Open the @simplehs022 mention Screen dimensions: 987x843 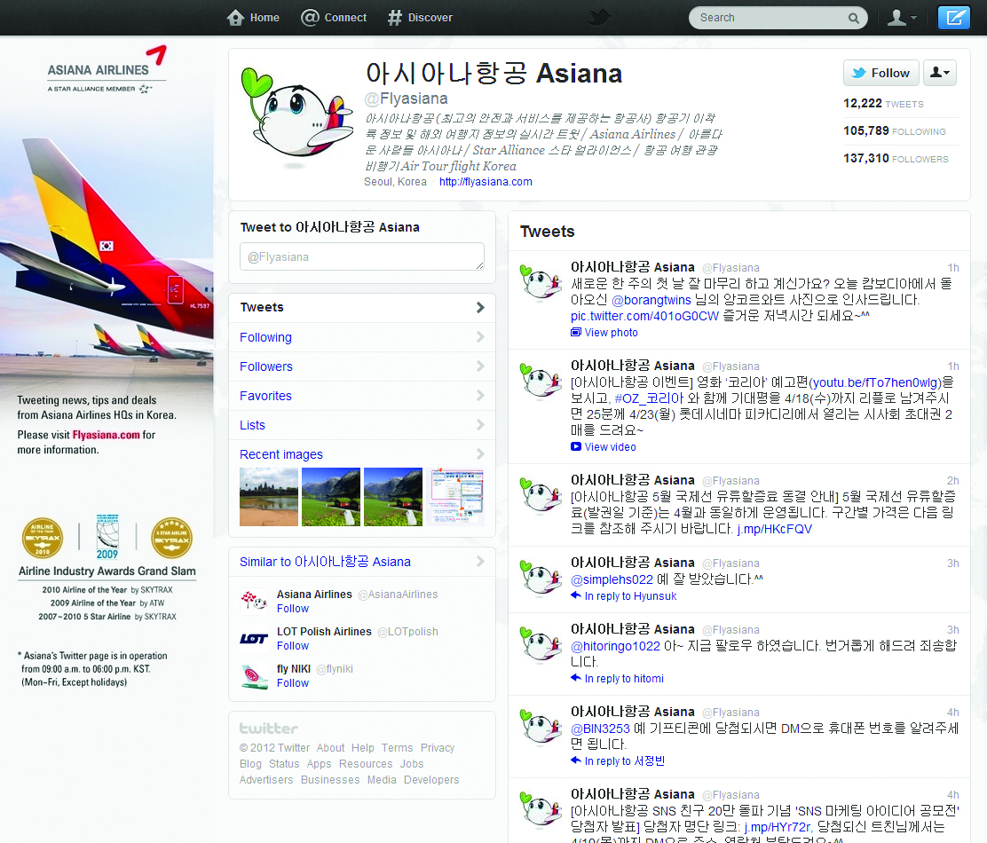point(612,580)
